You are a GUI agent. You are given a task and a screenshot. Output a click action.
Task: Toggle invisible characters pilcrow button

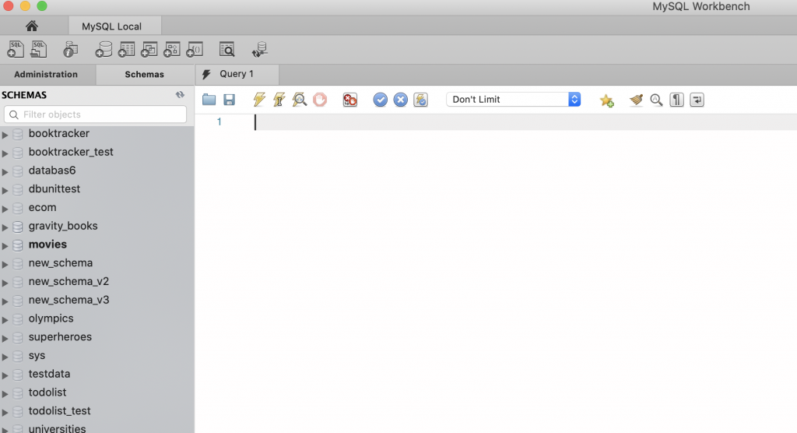pyautogui.click(x=676, y=100)
